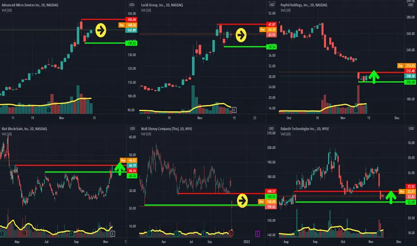Click the green 40.34 price label on Riot chart
This screenshot has height=246, width=417.
pyautogui.click(x=132, y=176)
